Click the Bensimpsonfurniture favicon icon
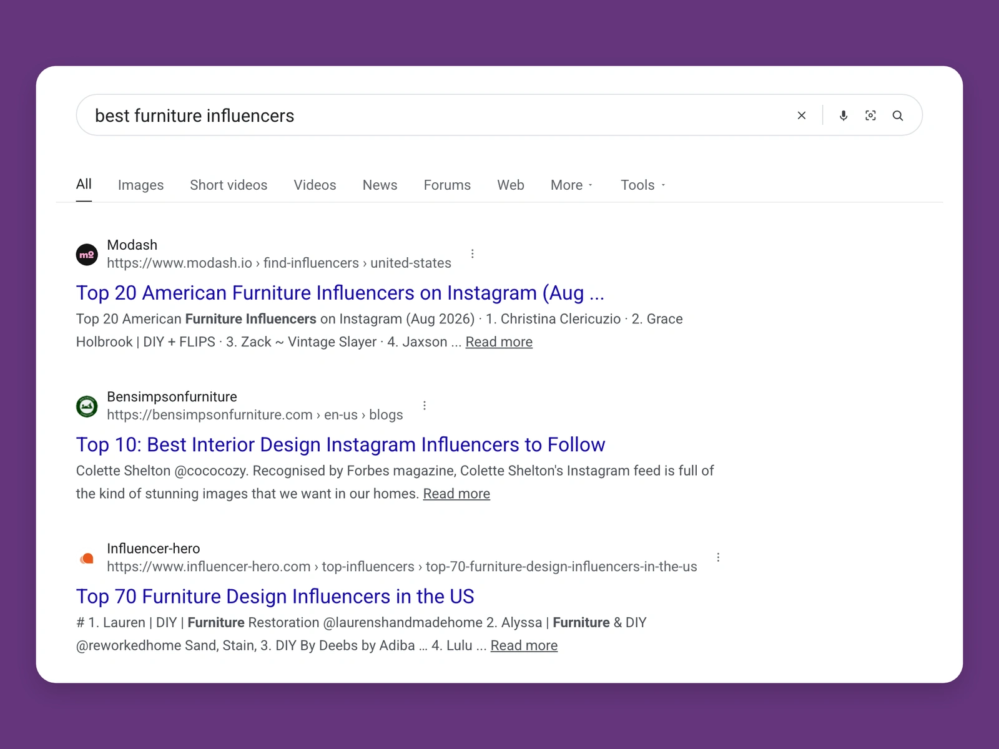The width and height of the screenshot is (999, 749). click(87, 406)
